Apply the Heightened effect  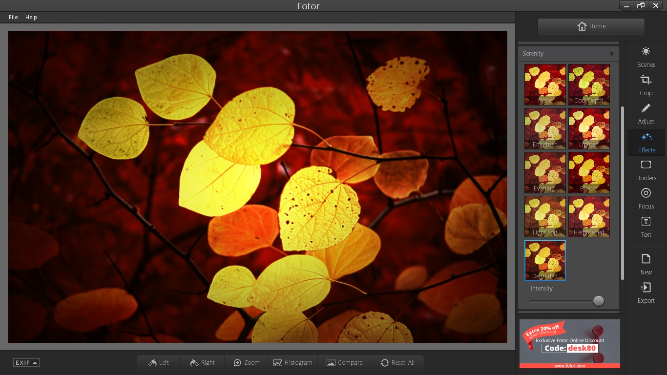coord(589,216)
